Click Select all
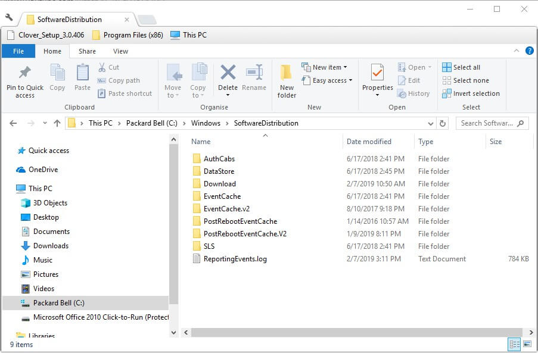The image size is (538, 353). tap(461, 67)
